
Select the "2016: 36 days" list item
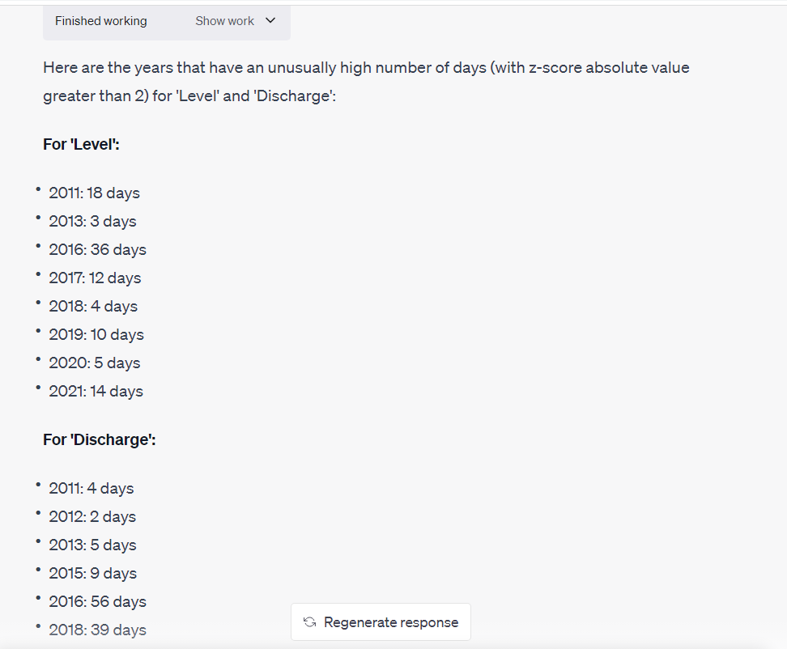[x=97, y=249]
